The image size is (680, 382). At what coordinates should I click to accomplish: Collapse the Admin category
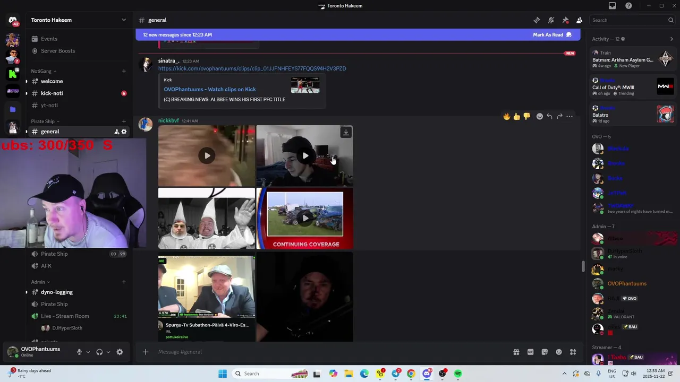pyautogui.click(x=40, y=282)
